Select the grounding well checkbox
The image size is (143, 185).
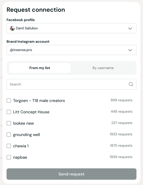coord(9,135)
